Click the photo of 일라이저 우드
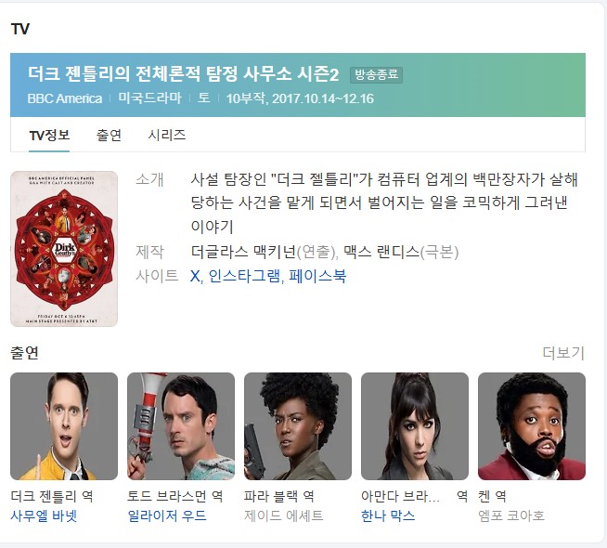 click(181, 426)
